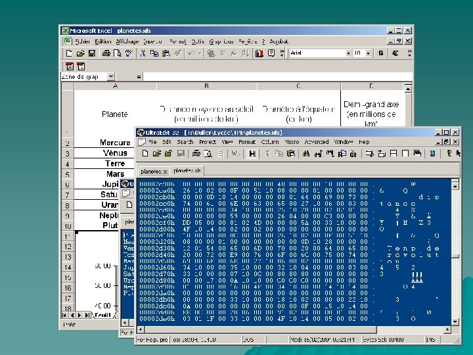The width and height of the screenshot is (473, 355).
Task: Open Affichage menu in Excel
Action: (x=127, y=41)
